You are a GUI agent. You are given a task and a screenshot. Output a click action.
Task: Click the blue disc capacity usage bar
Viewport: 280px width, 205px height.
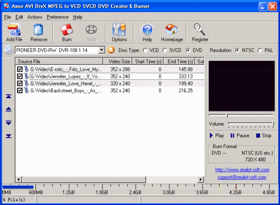click(x=18, y=187)
